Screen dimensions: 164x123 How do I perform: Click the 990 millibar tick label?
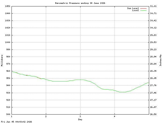tap(8, 49)
